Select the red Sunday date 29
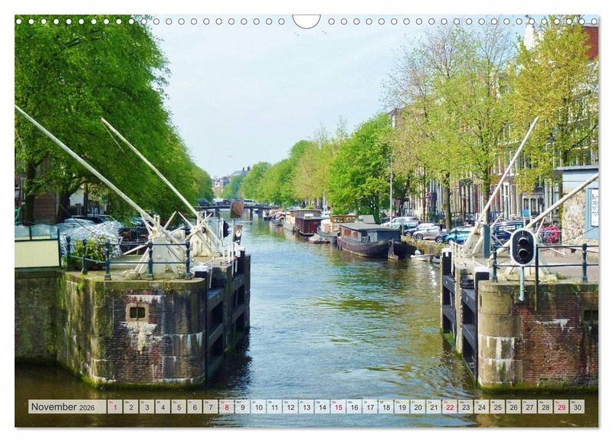This screenshot has height=442, width=613. [x=562, y=407]
